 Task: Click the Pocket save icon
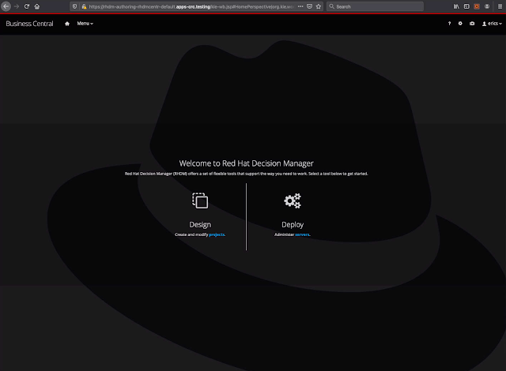click(309, 6)
